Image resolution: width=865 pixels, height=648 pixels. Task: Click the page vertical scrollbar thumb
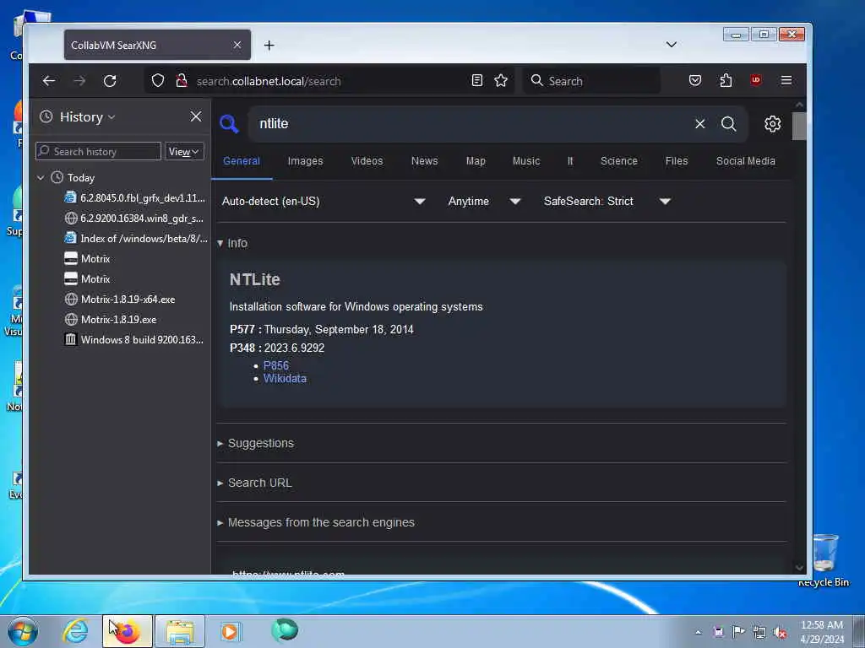[799, 127]
